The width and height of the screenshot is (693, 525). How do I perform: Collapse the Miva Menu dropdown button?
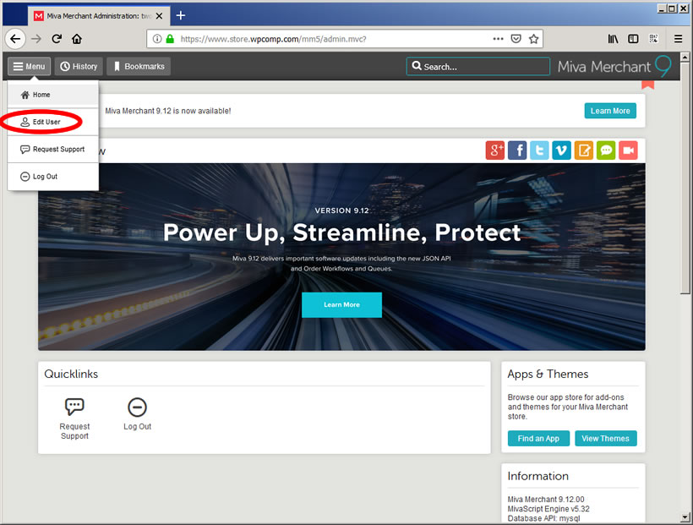click(29, 67)
